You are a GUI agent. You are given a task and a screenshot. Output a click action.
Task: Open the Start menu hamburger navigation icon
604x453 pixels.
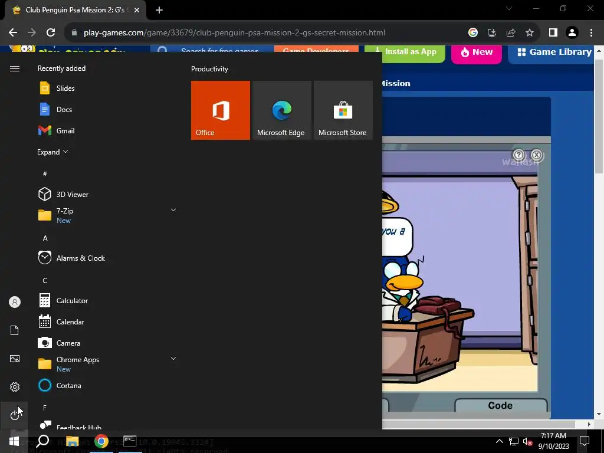[15, 68]
